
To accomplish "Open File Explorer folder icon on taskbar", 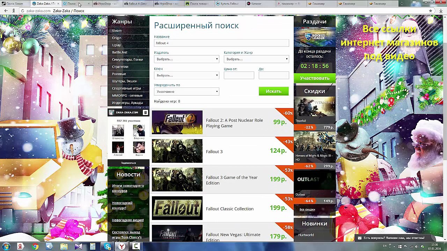I will 64,247.
